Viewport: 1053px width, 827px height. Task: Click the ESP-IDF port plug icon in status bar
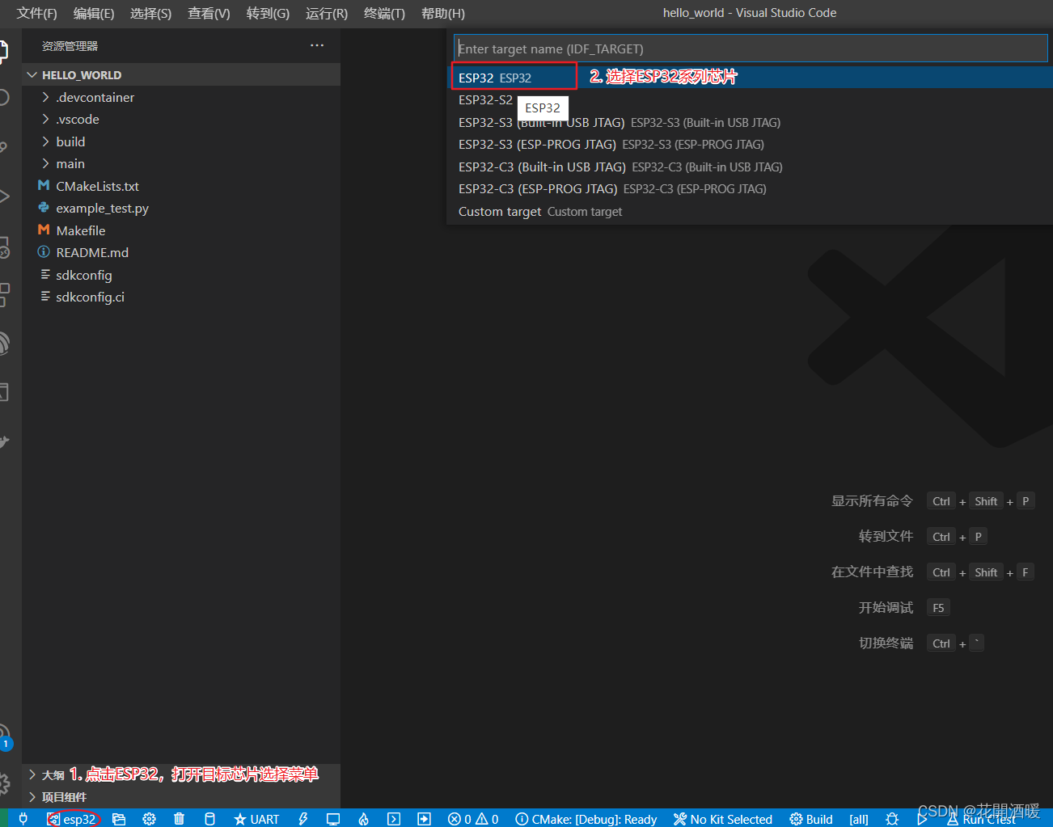pyautogui.click(x=23, y=819)
